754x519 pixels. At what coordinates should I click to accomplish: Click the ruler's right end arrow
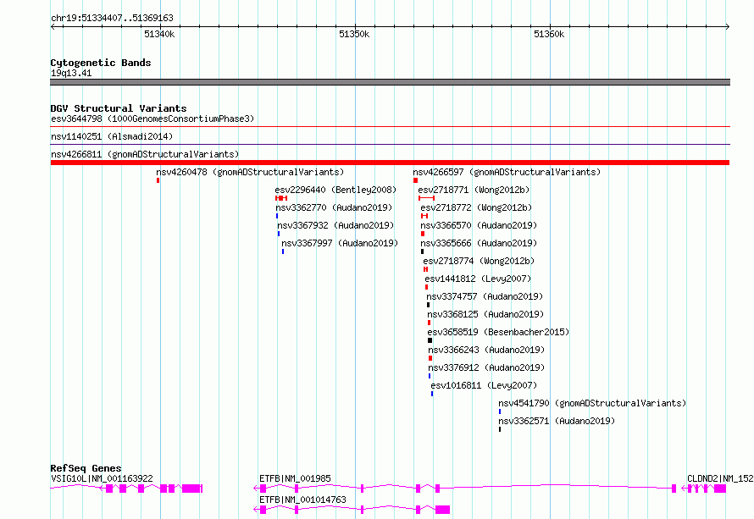[x=728, y=27]
